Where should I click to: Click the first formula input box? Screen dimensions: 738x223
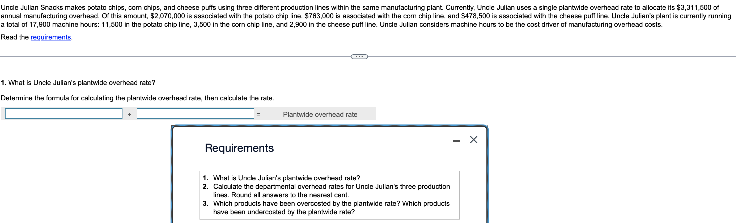63,114
